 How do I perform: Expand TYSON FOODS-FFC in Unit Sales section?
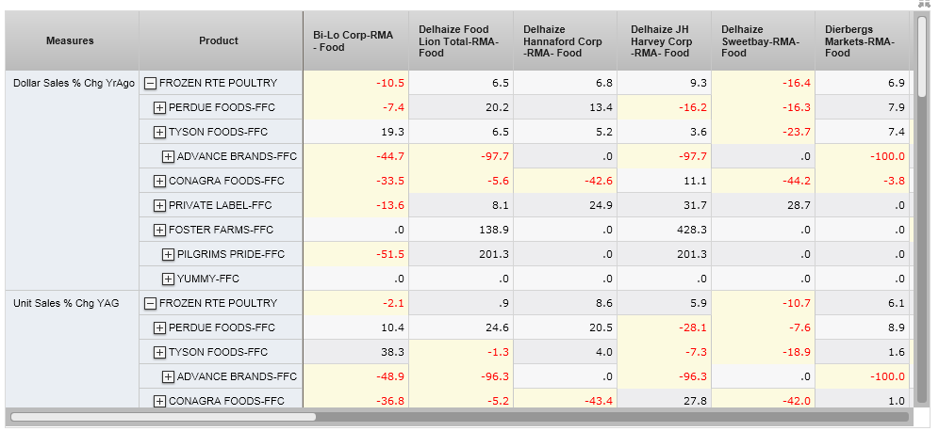[159, 352]
